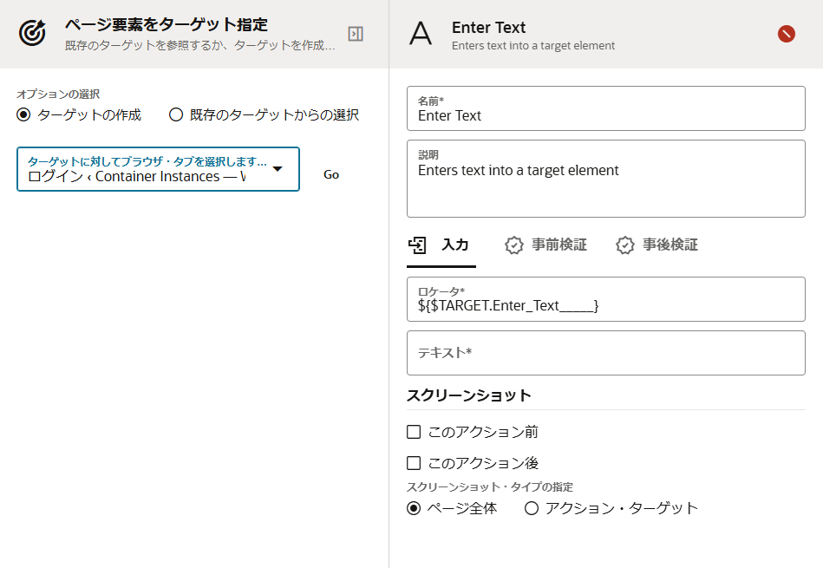The image size is (823, 568).
Task: Choose アクション・ターゲット screenshot type
Action: (532, 508)
